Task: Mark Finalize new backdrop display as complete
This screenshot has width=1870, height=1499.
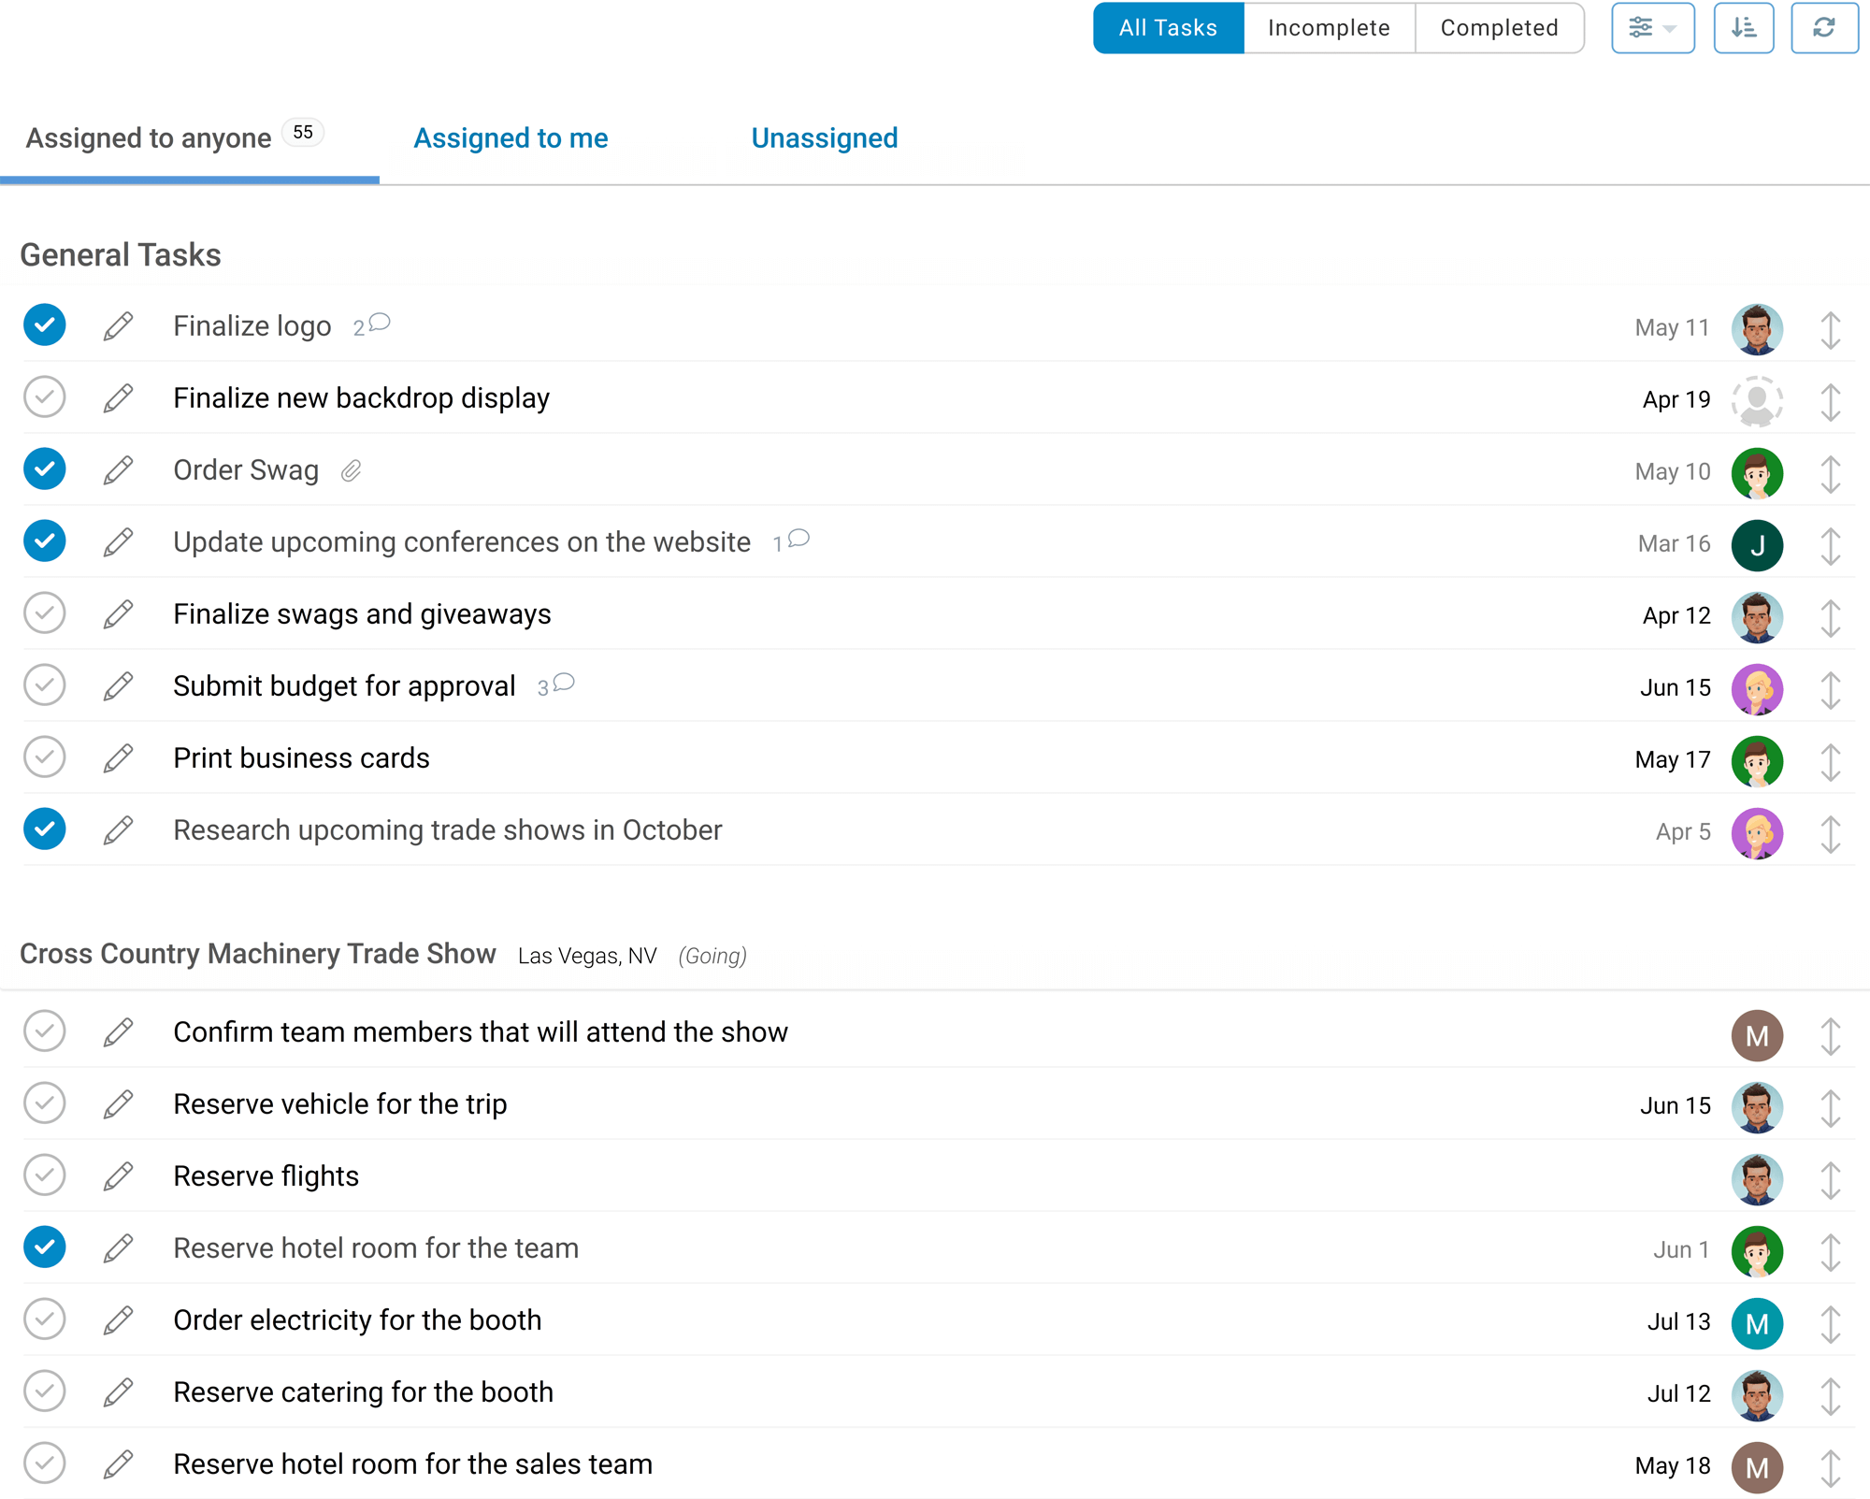Action: 44,397
